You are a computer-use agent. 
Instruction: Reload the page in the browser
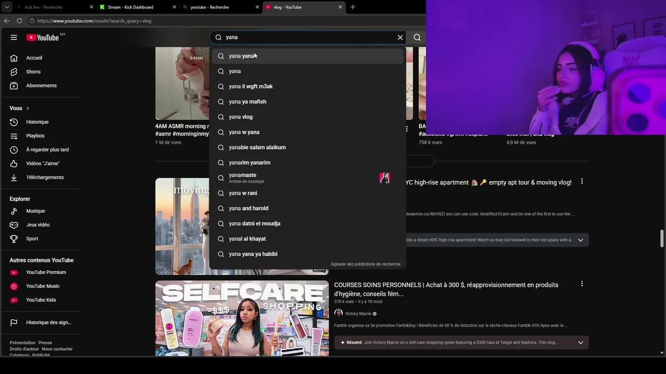(x=19, y=21)
